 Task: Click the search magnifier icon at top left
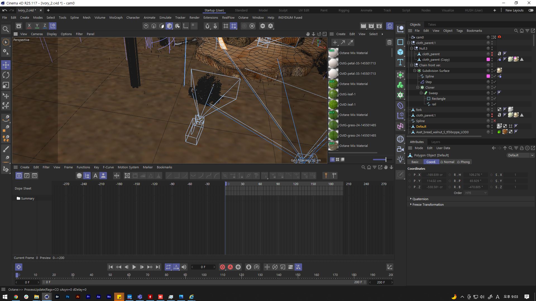[x=6, y=29]
